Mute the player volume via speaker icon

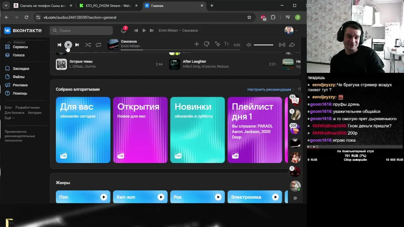(x=249, y=45)
